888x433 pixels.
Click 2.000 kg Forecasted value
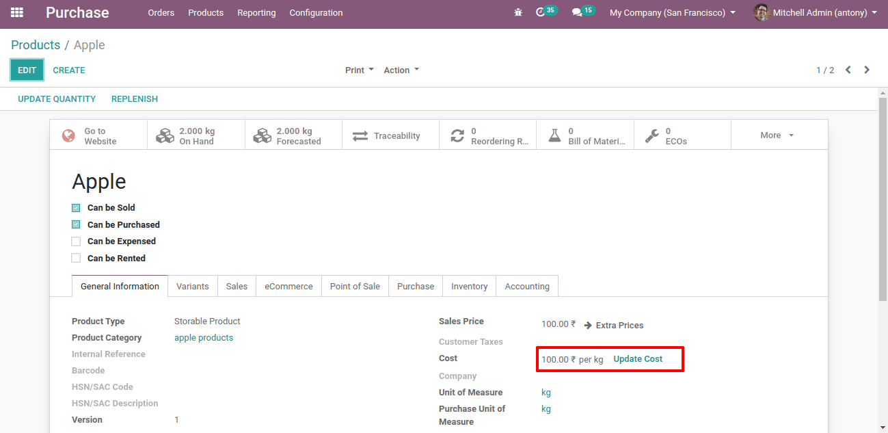(x=294, y=131)
